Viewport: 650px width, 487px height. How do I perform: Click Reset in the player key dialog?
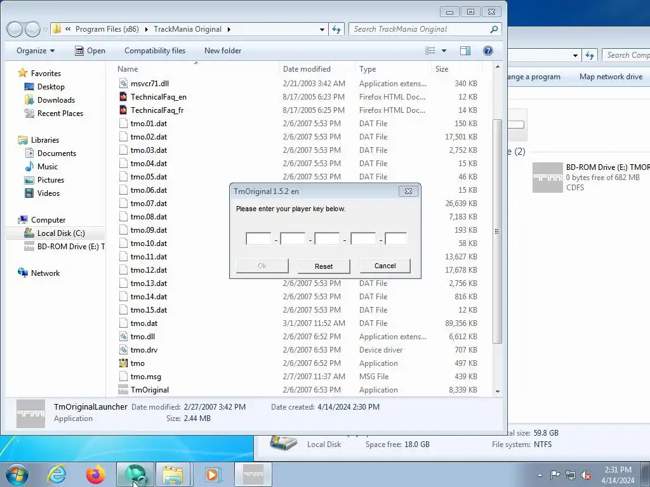[324, 266]
